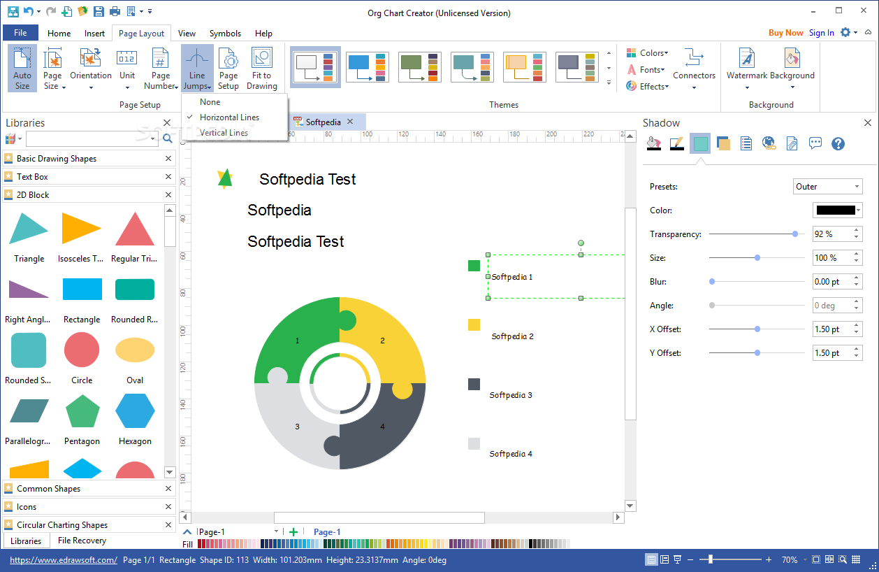Close the 2D Block library

click(168, 195)
